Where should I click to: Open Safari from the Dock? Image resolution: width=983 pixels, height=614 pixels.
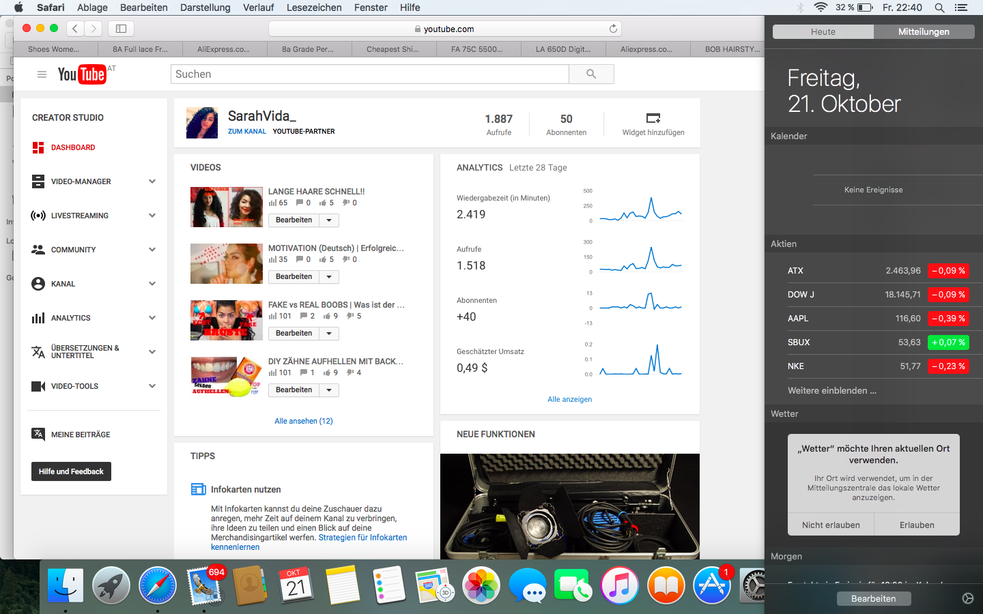pos(157,586)
